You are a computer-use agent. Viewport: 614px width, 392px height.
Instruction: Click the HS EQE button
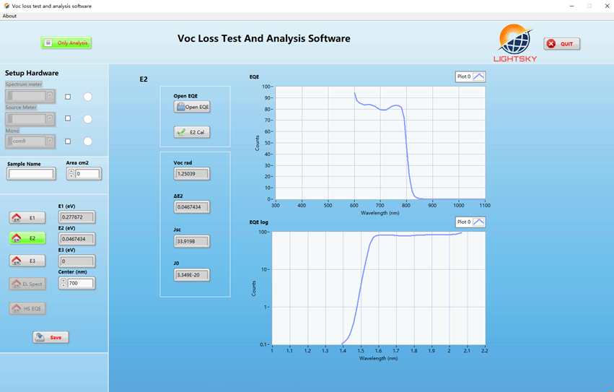click(27, 308)
